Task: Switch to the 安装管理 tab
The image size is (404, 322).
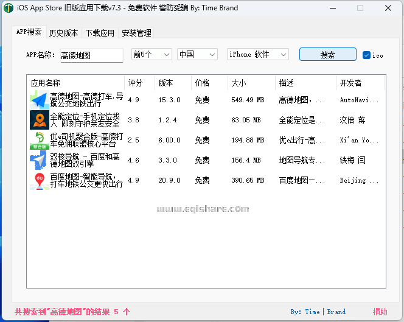Action: pos(136,33)
